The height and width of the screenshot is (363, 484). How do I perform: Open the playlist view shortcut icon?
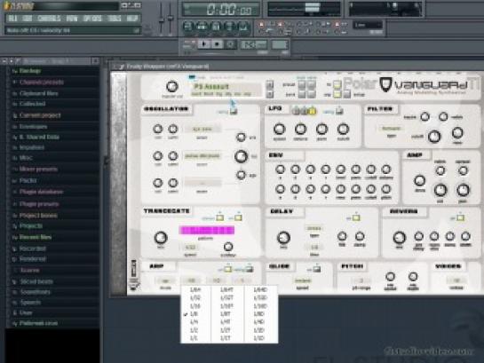(188, 27)
